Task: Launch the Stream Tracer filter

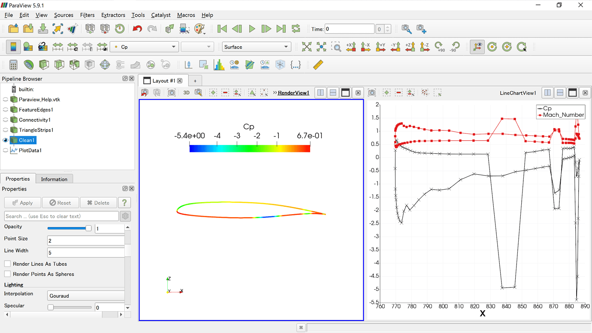Action: (x=120, y=64)
